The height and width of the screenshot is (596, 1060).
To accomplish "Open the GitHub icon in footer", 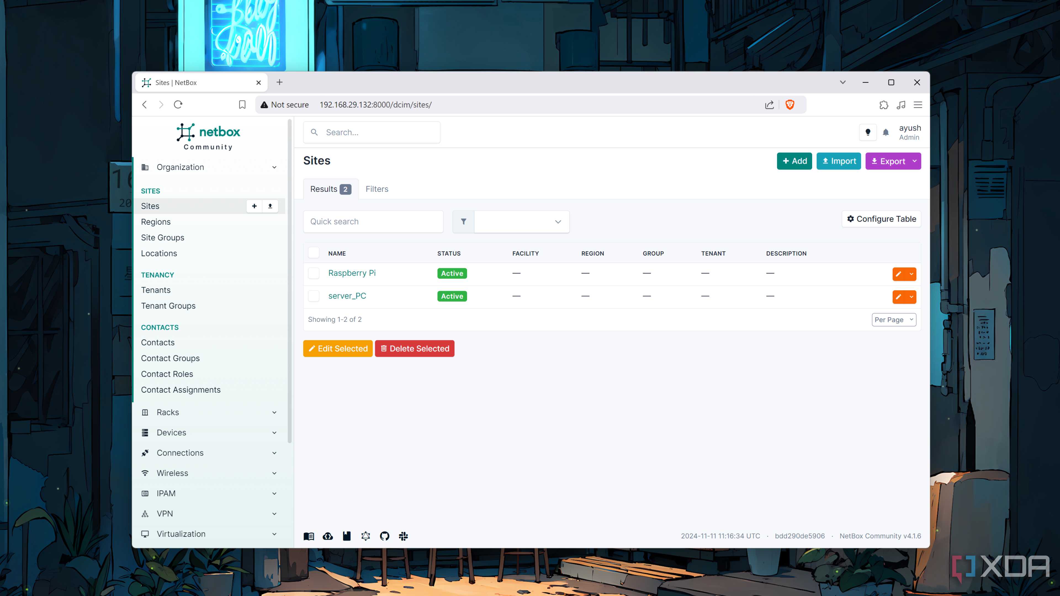I will pyautogui.click(x=384, y=536).
